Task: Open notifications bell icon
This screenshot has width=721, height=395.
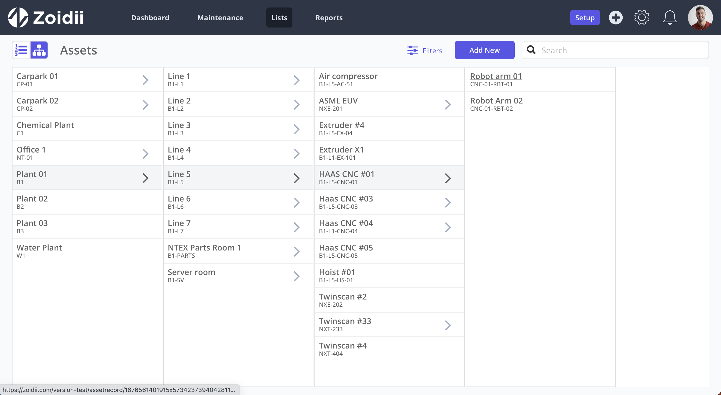Action: click(x=669, y=17)
